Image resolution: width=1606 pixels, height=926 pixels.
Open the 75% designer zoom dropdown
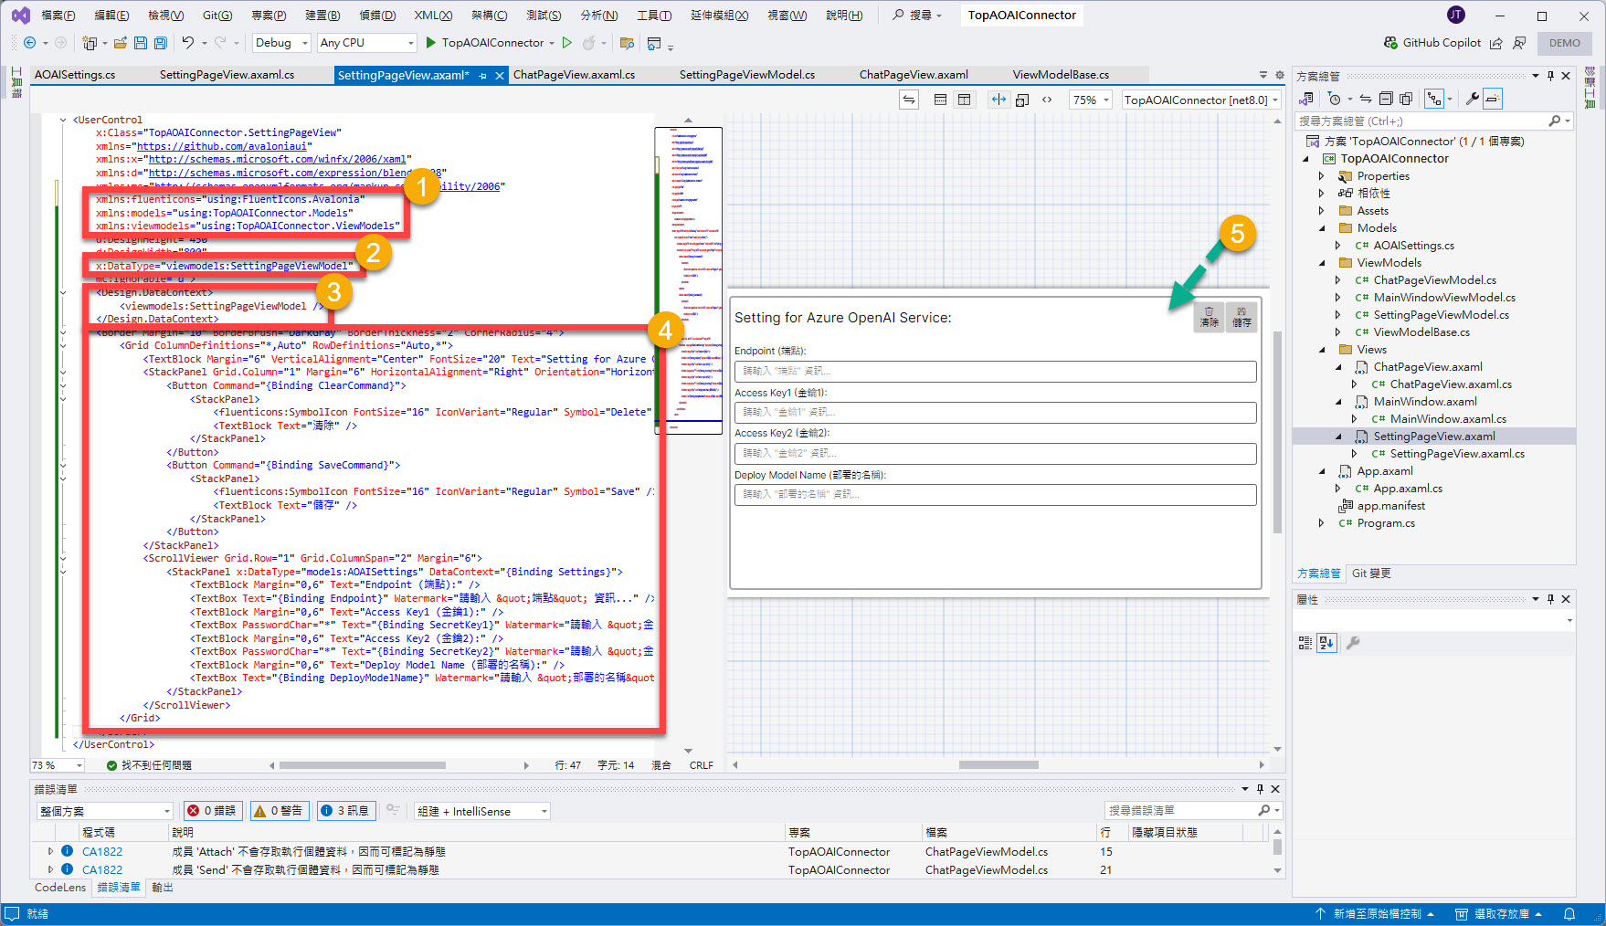[x=1092, y=100]
